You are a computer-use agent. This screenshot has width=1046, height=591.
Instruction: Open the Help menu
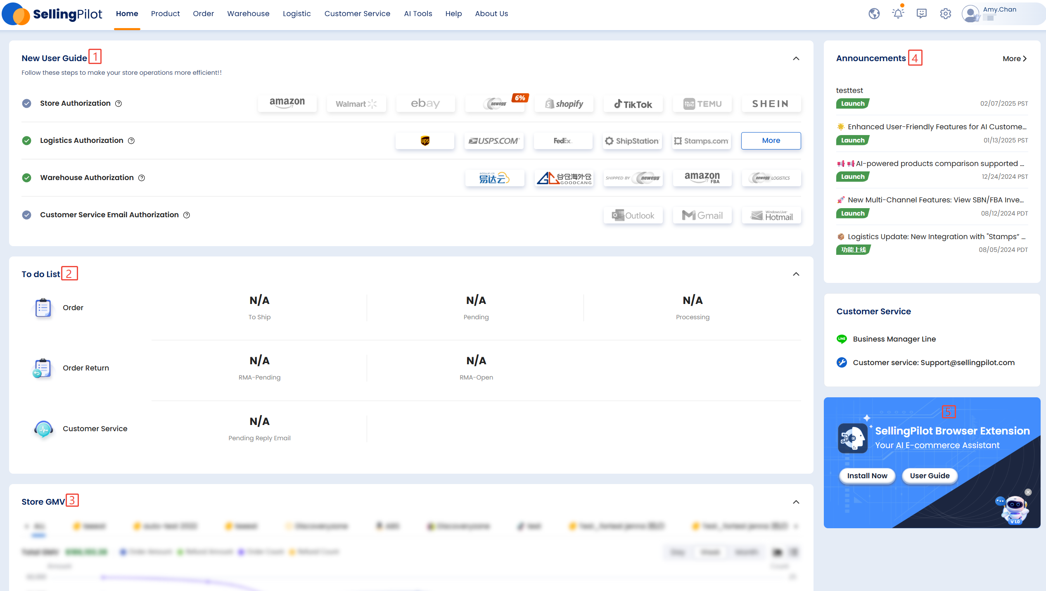click(453, 14)
